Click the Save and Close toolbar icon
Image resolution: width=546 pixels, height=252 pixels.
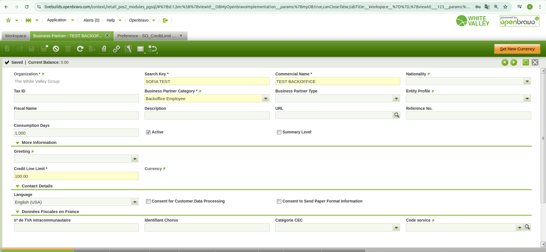pos(44,49)
